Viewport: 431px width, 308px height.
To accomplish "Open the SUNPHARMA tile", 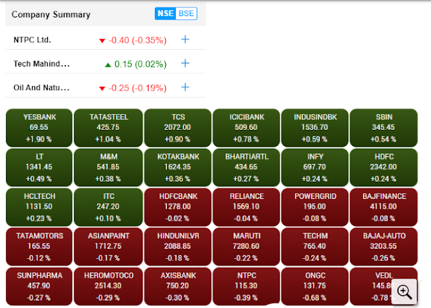I will pyautogui.click(x=39, y=286).
